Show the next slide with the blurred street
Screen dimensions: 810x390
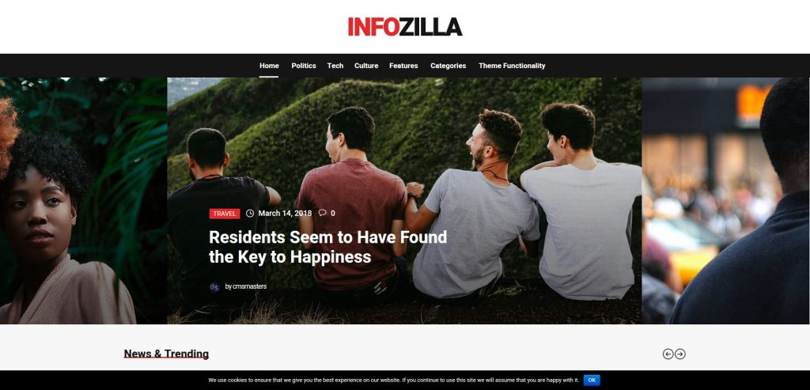tap(726, 201)
